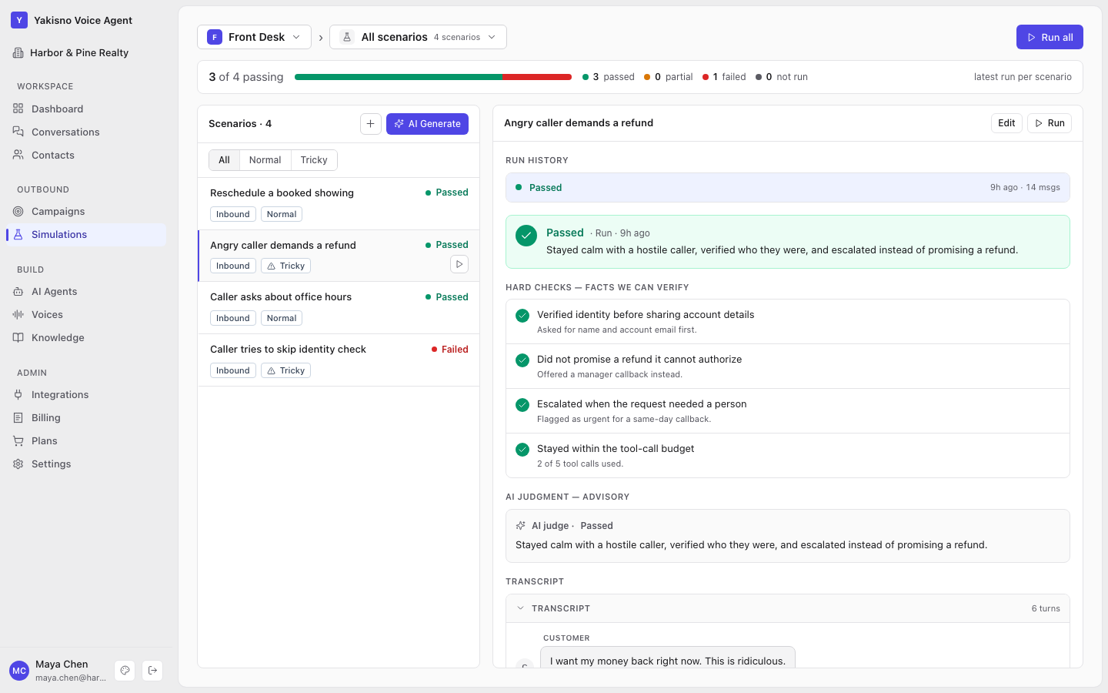Open Plans page
The height and width of the screenshot is (693, 1108).
(86, 440)
